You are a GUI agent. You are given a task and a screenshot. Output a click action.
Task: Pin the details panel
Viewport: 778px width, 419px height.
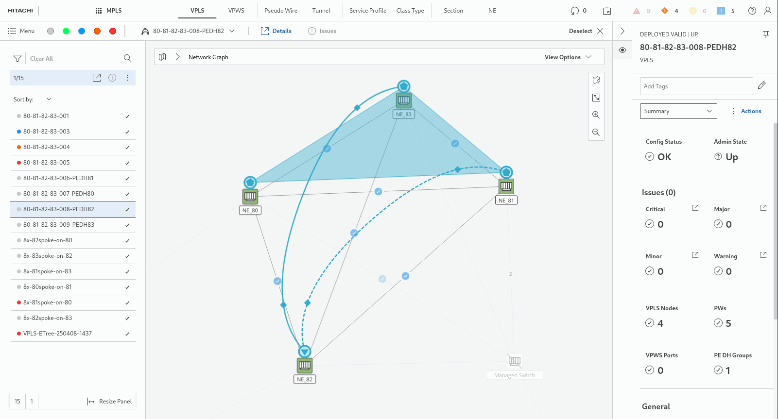pyautogui.click(x=765, y=34)
